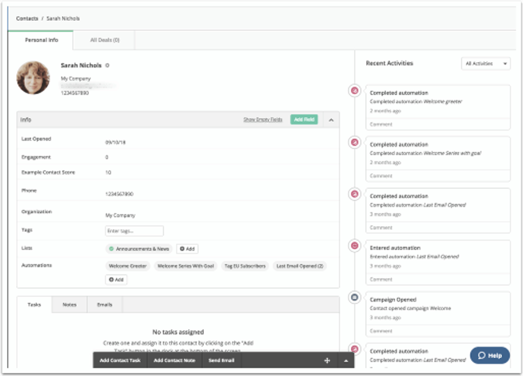Click Send Email in the dock
The image size is (523, 376).
tap(221, 360)
